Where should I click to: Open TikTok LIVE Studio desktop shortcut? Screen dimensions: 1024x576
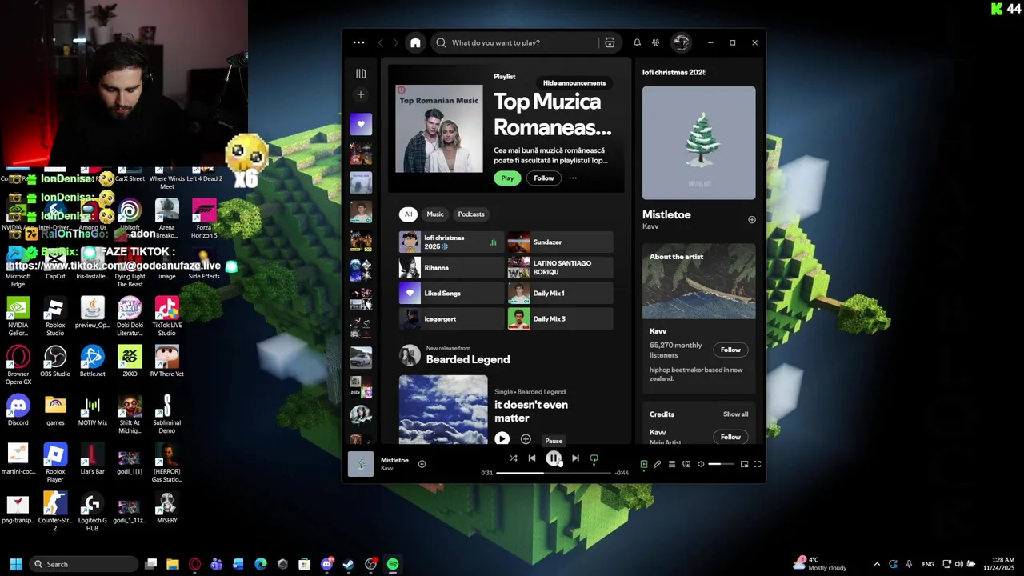[166, 316]
